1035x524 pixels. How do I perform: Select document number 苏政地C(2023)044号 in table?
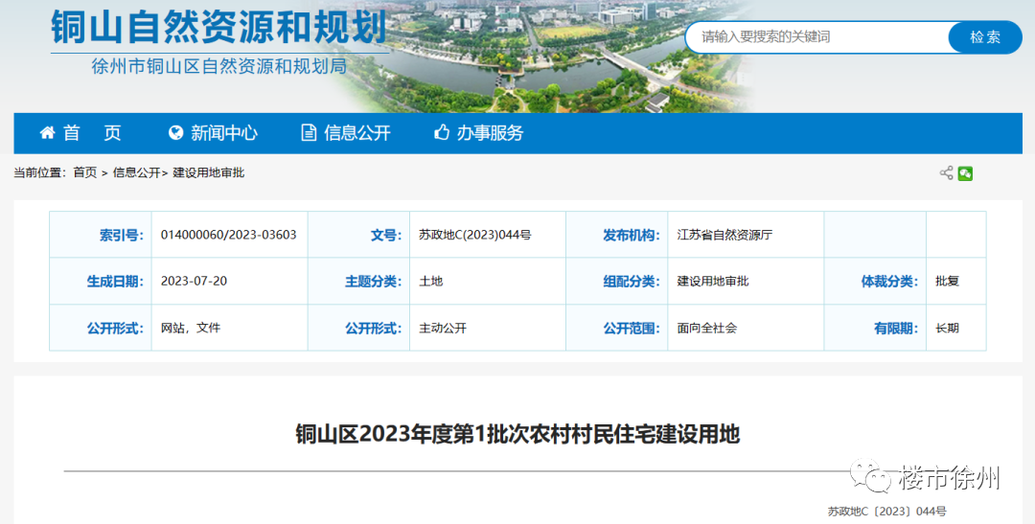click(x=474, y=235)
